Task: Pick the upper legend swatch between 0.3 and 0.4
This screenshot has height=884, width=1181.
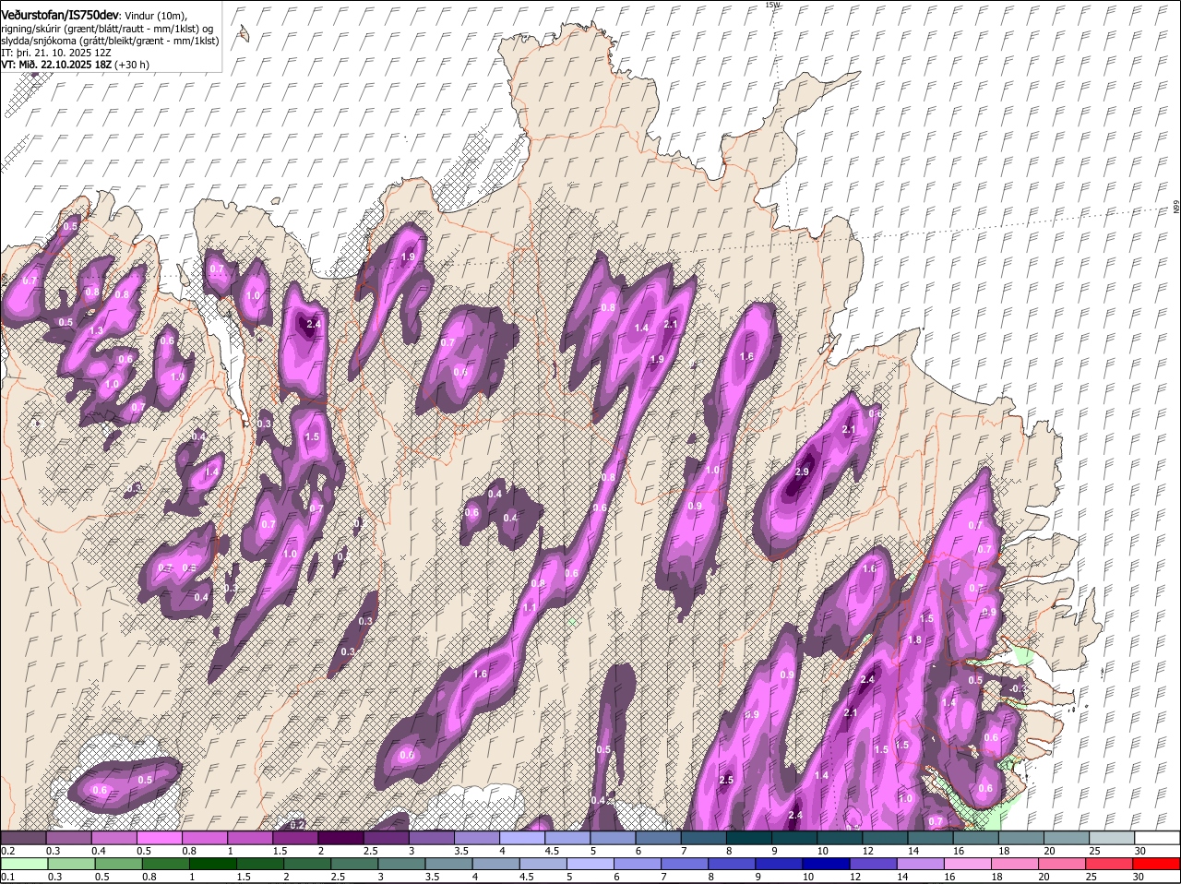Action: coord(69,837)
